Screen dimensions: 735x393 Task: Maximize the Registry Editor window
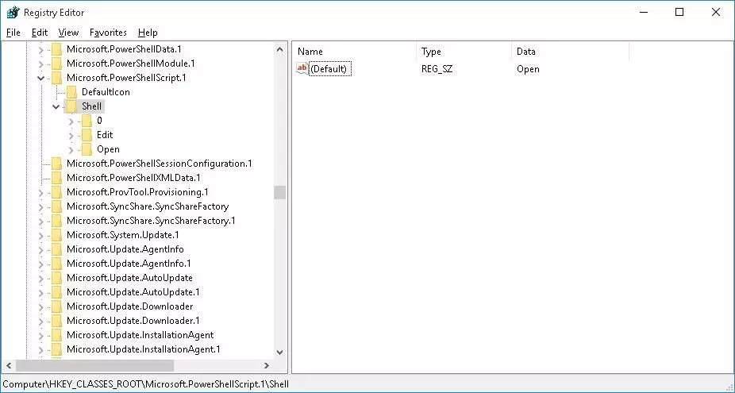(x=679, y=12)
